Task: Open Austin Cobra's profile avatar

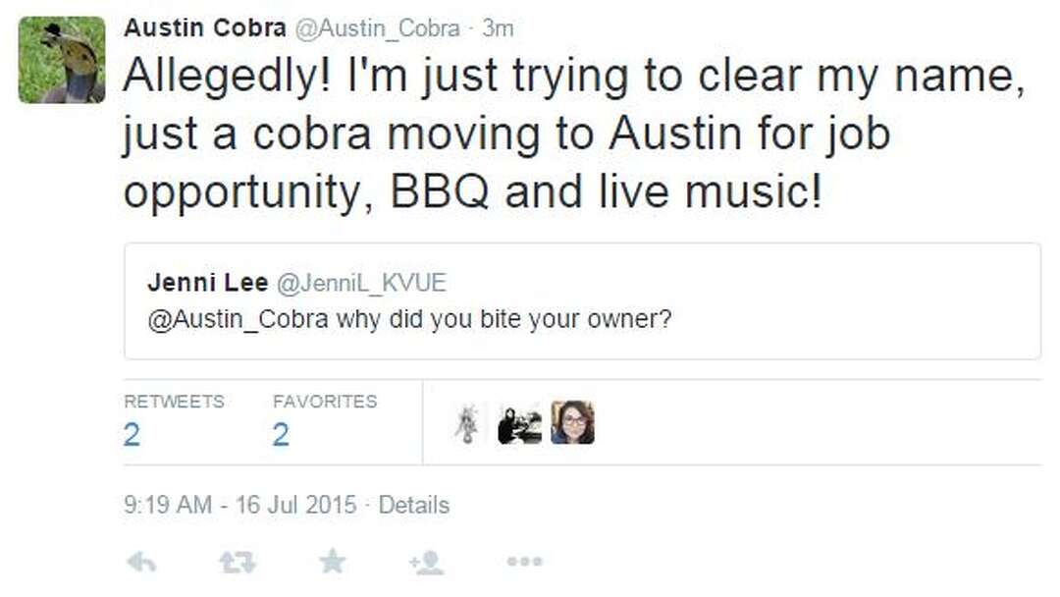Action: point(62,60)
